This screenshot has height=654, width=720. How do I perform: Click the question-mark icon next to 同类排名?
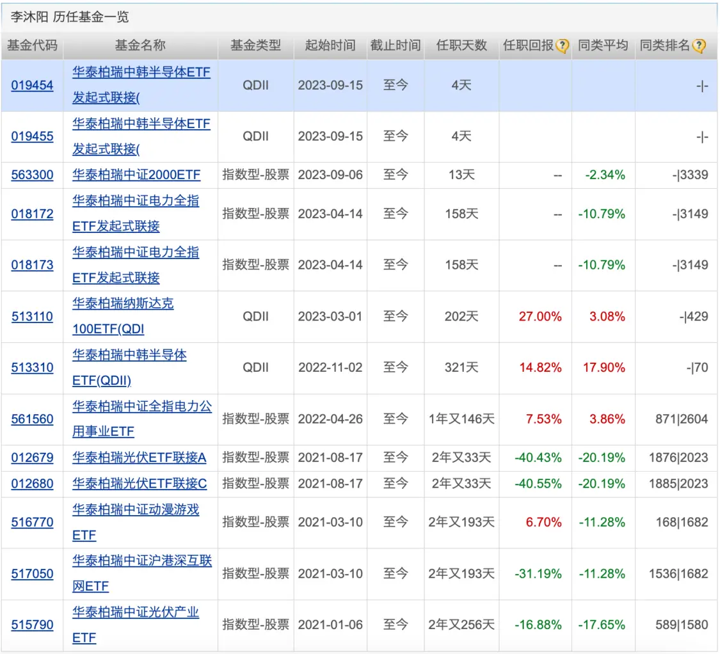[x=699, y=46]
